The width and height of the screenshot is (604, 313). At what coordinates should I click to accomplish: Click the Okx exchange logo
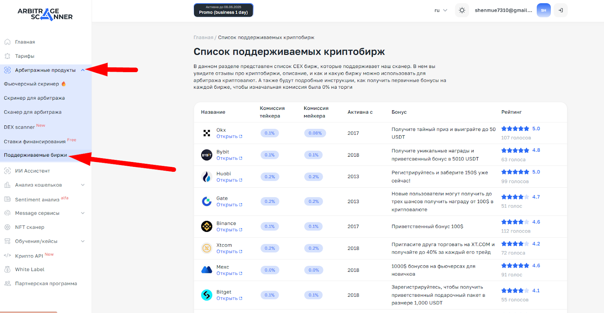click(x=207, y=133)
